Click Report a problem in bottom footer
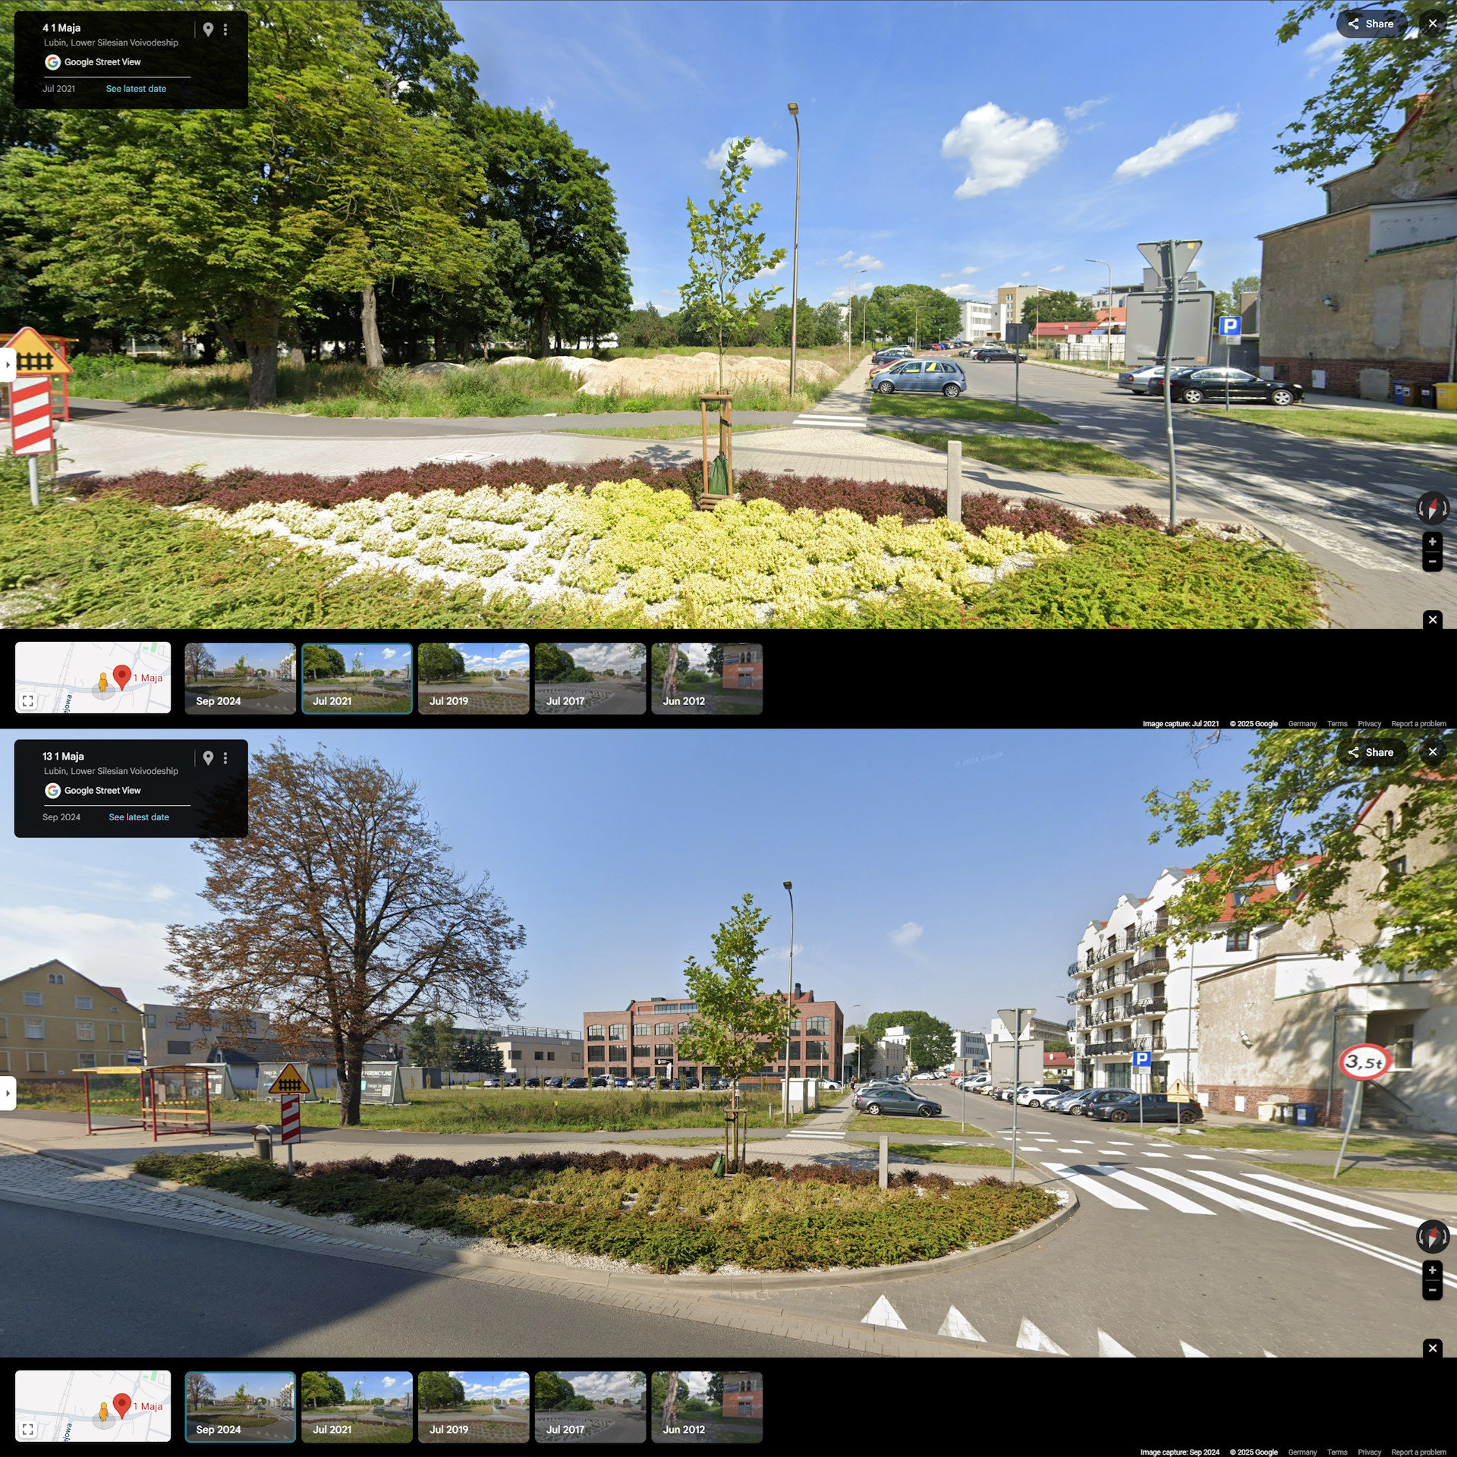 pyautogui.click(x=1418, y=1452)
